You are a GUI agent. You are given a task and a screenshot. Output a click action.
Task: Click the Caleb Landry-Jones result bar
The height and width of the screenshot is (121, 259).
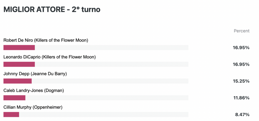point(14,98)
